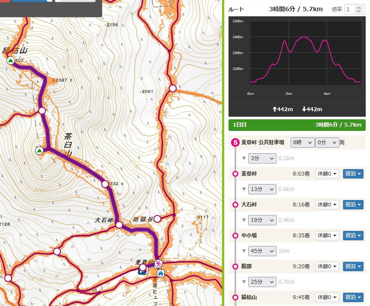
Task: Open the 8時 departure hour dropdown
Action: [x=303, y=142]
